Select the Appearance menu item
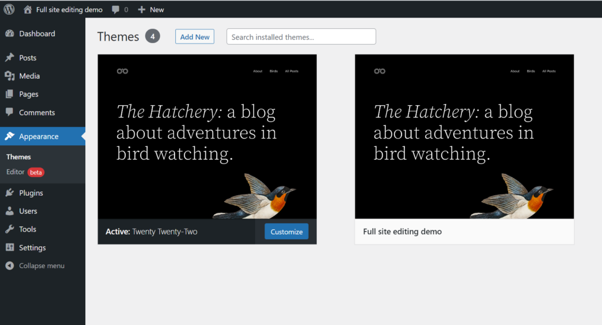This screenshot has height=325, width=602. tap(42, 136)
